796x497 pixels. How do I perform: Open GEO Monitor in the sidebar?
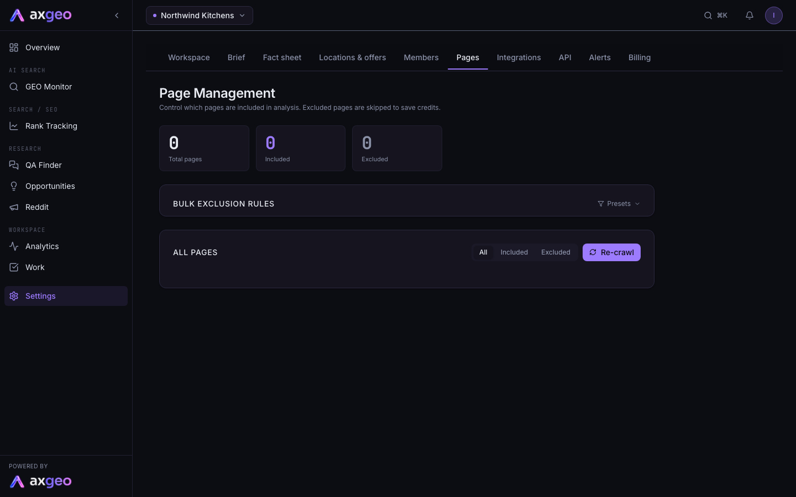(66, 87)
